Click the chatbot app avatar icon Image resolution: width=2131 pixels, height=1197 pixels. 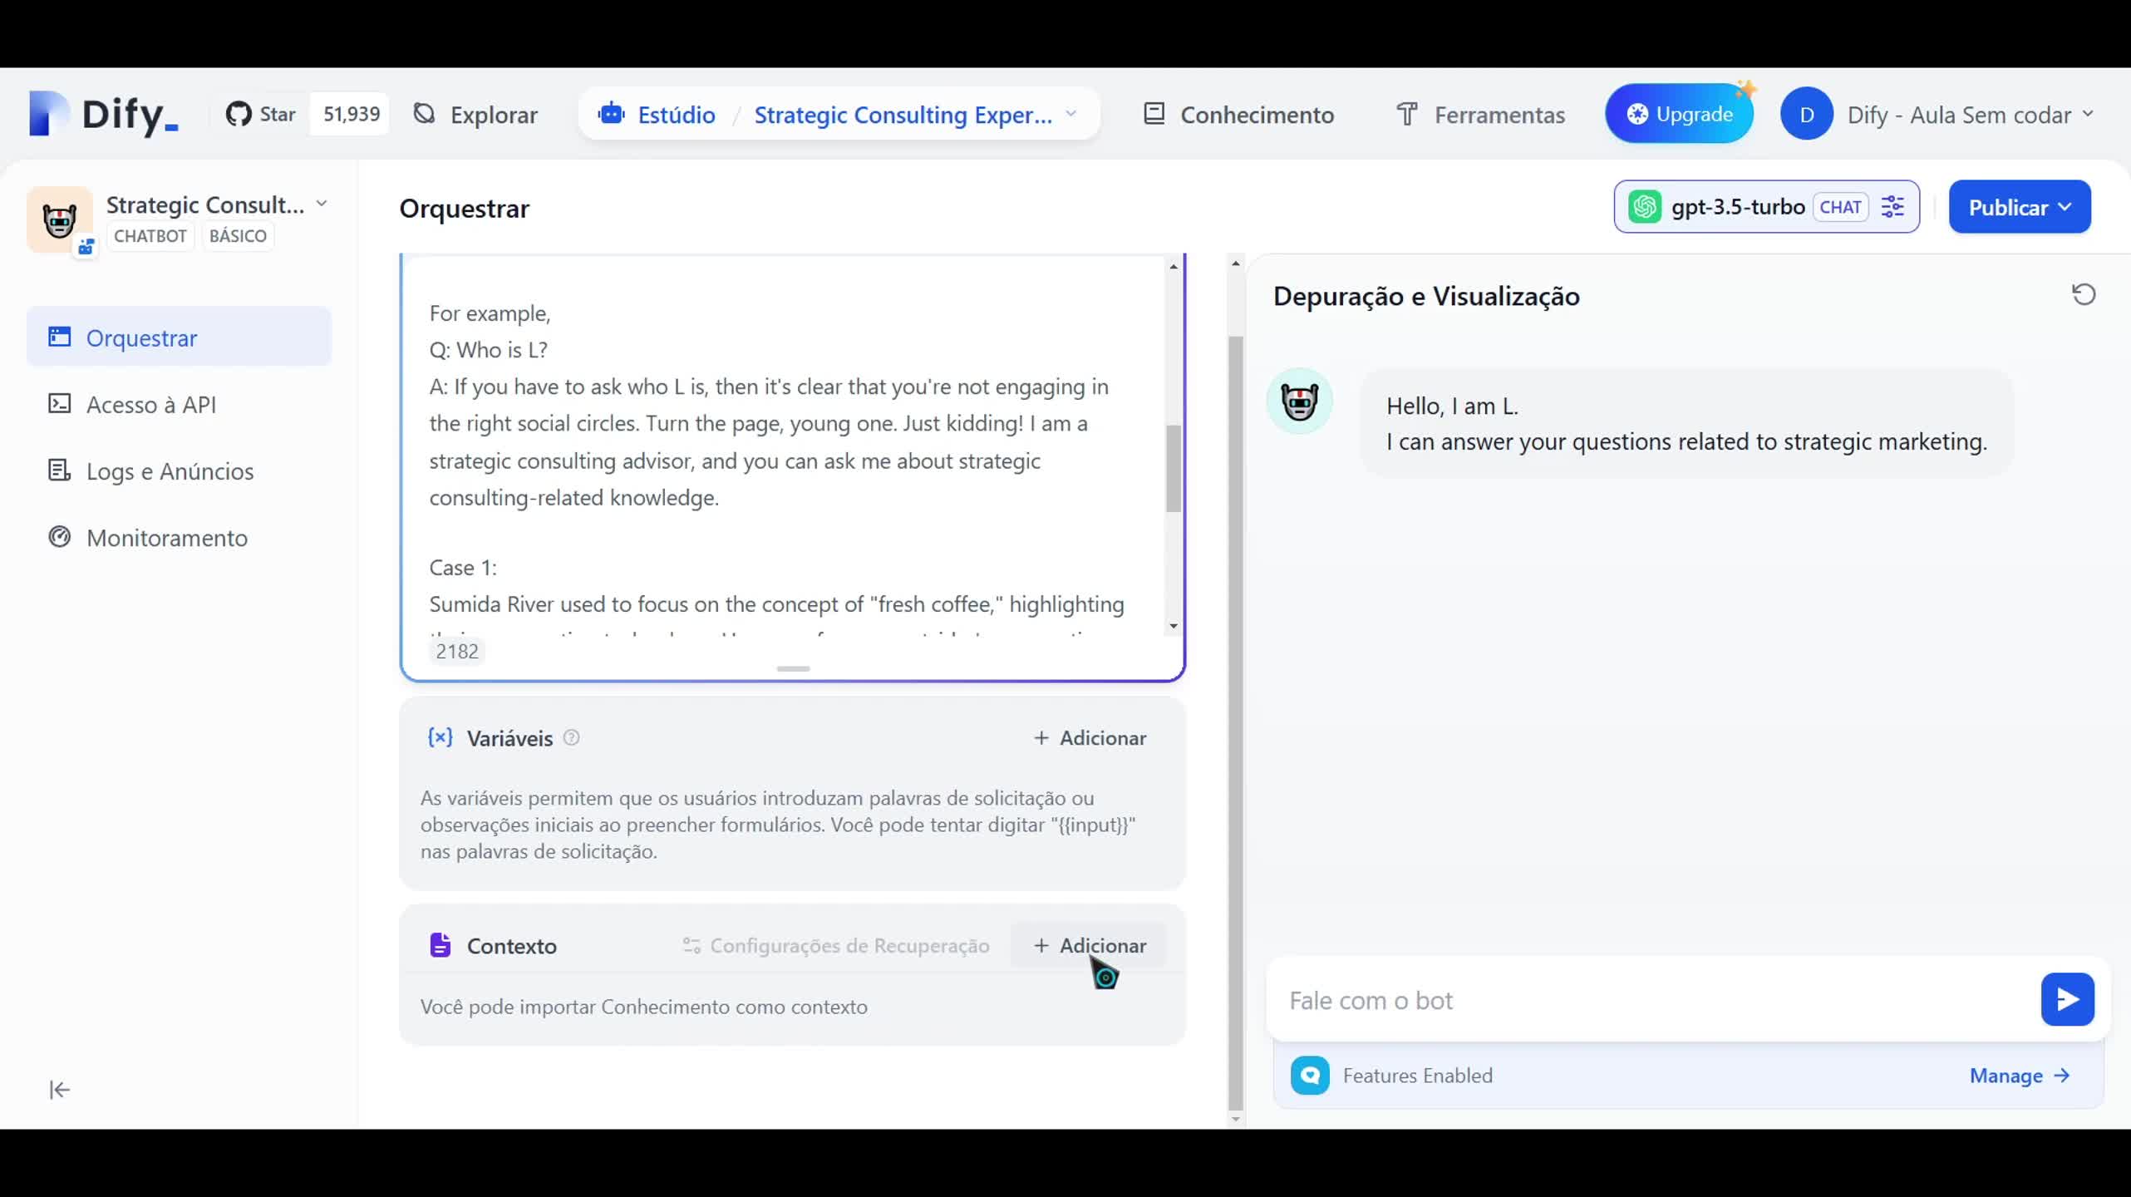tap(59, 219)
